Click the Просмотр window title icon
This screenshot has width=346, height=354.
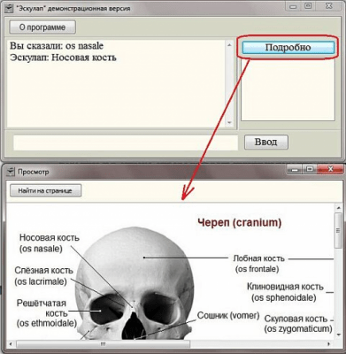pyautogui.click(x=11, y=172)
